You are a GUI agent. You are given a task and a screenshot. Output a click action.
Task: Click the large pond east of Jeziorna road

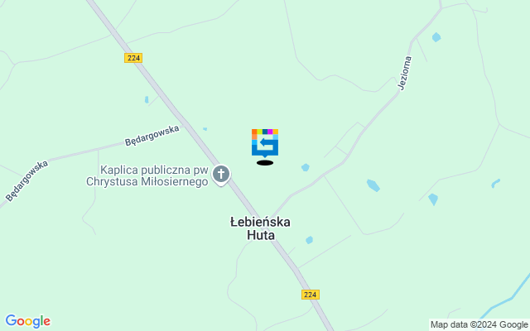[x=373, y=185]
